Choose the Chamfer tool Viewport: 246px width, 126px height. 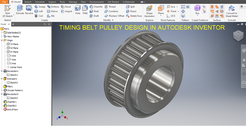coord(96,7)
